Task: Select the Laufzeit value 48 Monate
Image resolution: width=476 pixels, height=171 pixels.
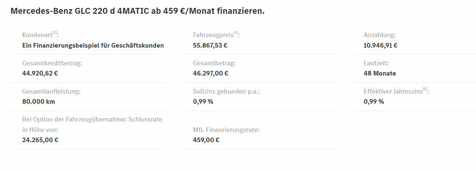Action: [x=380, y=73]
